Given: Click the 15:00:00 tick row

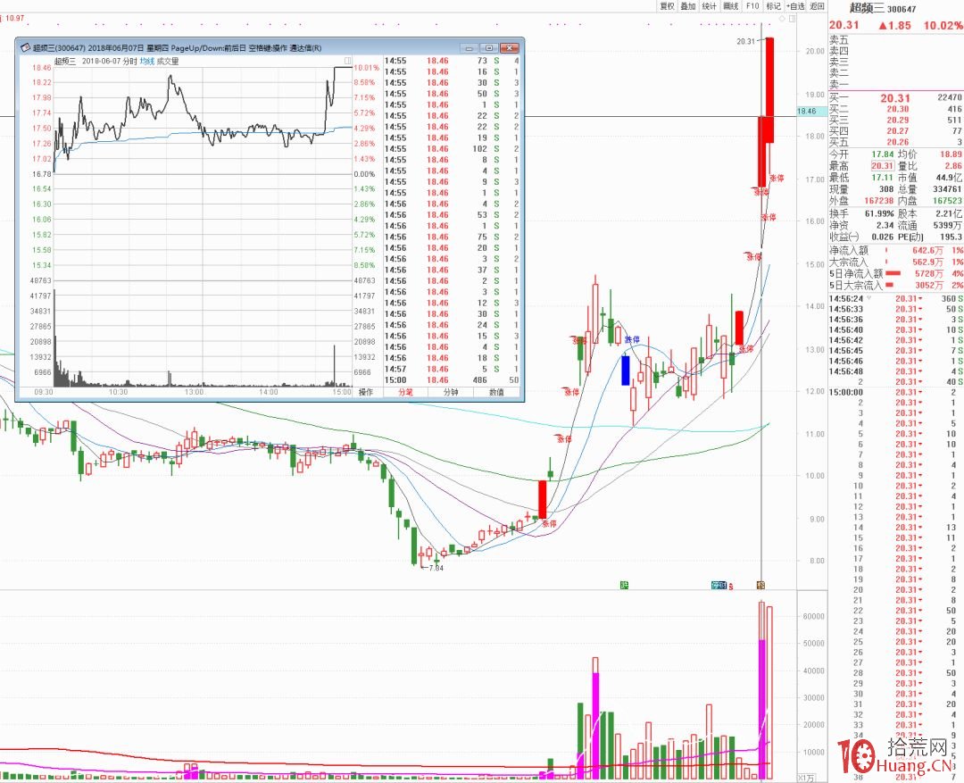Looking at the screenshot, I should pyautogui.click(x=896, y=392).
